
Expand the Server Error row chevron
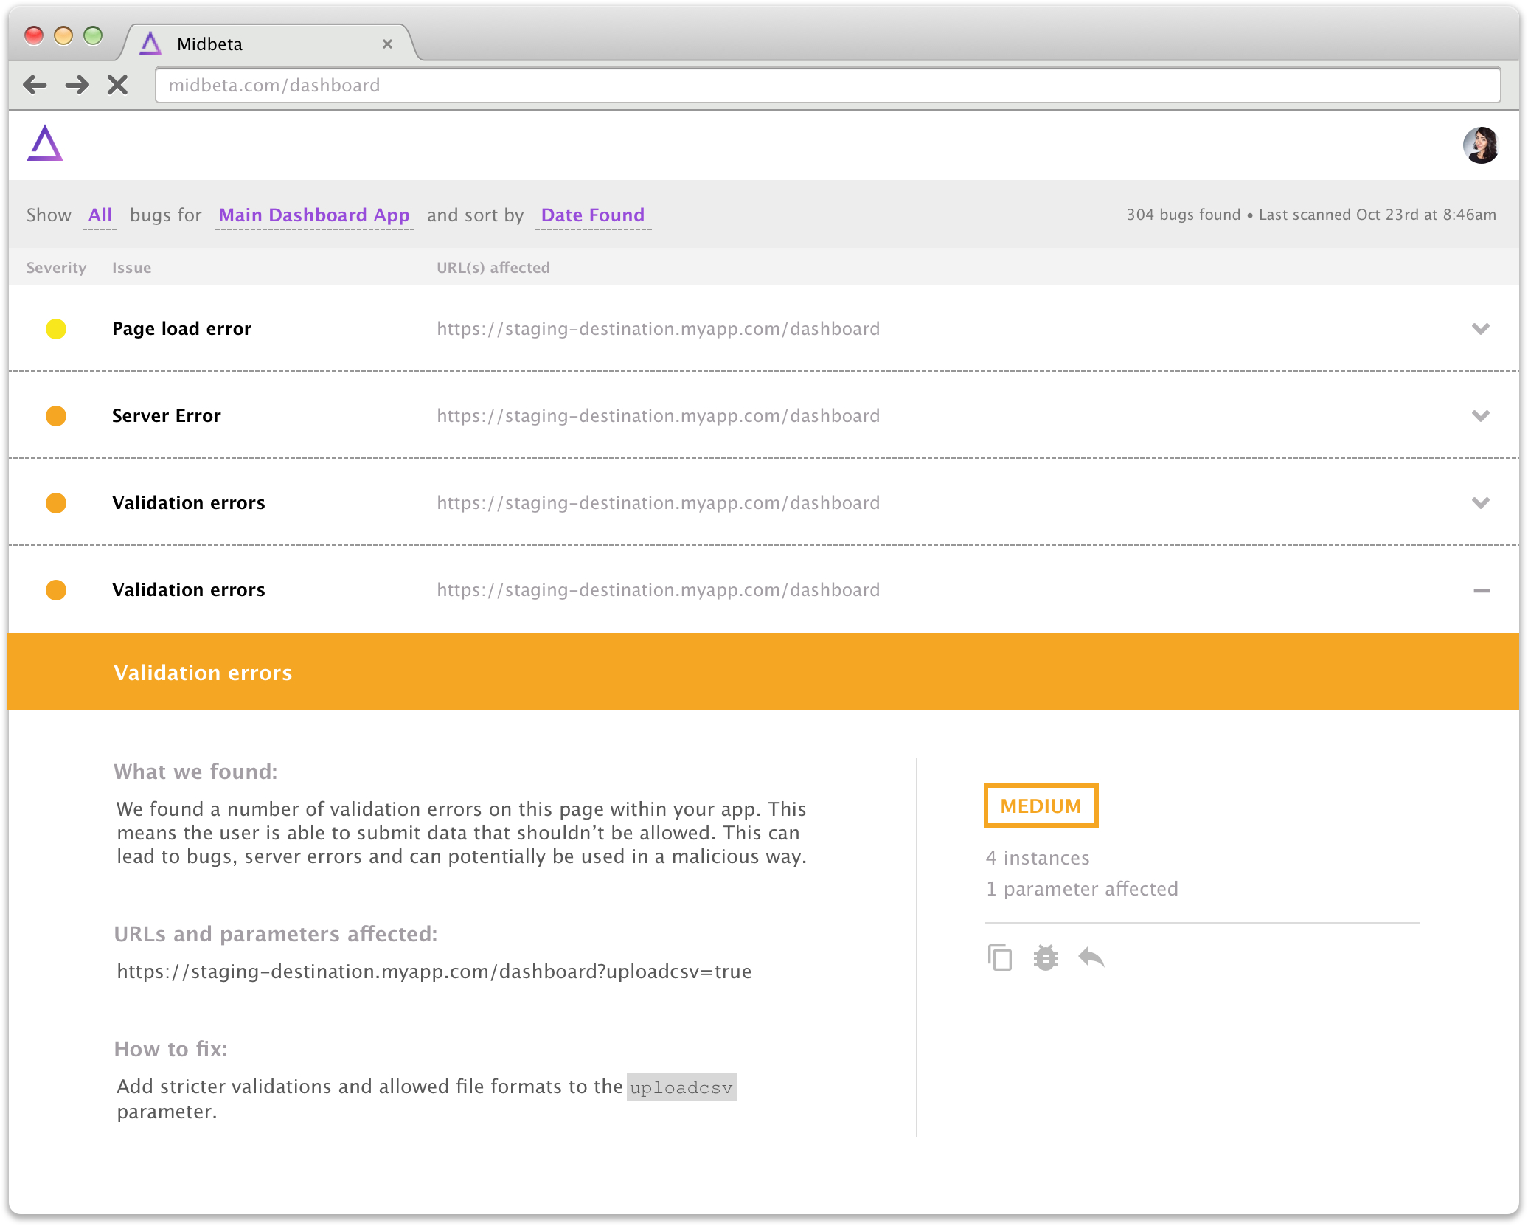click(x=1480, y=416)
